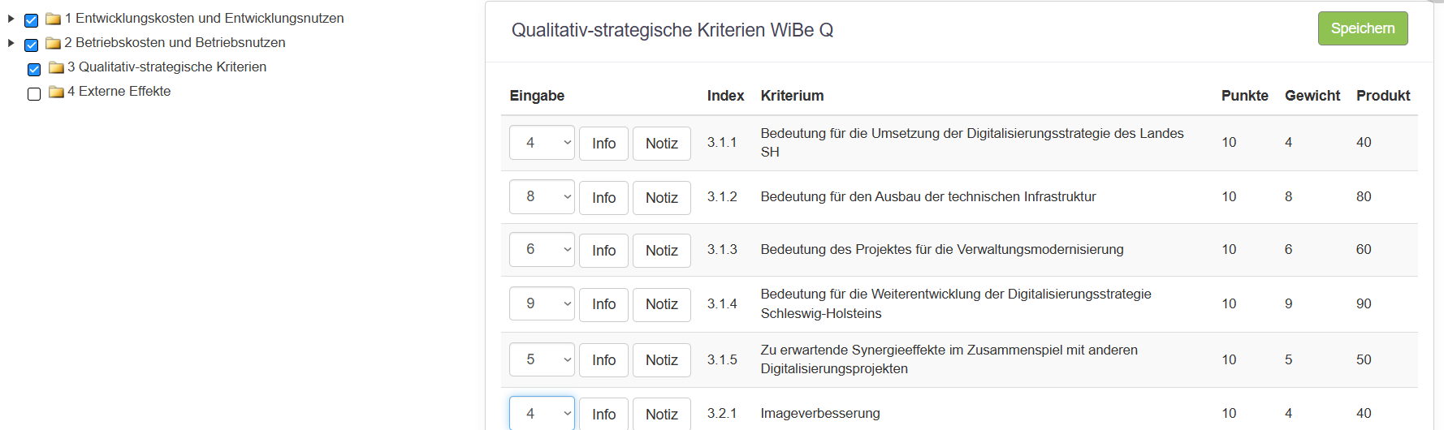Screen dimensions: 1444x430
Task: Open the Eingabe dropdown for criterion 3.1.1
Action: click(x=542, y=143)
